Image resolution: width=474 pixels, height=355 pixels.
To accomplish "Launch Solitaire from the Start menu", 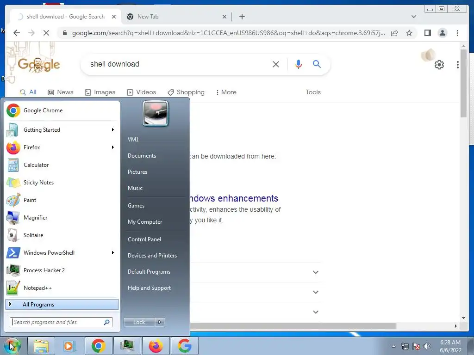I will 62,235.
